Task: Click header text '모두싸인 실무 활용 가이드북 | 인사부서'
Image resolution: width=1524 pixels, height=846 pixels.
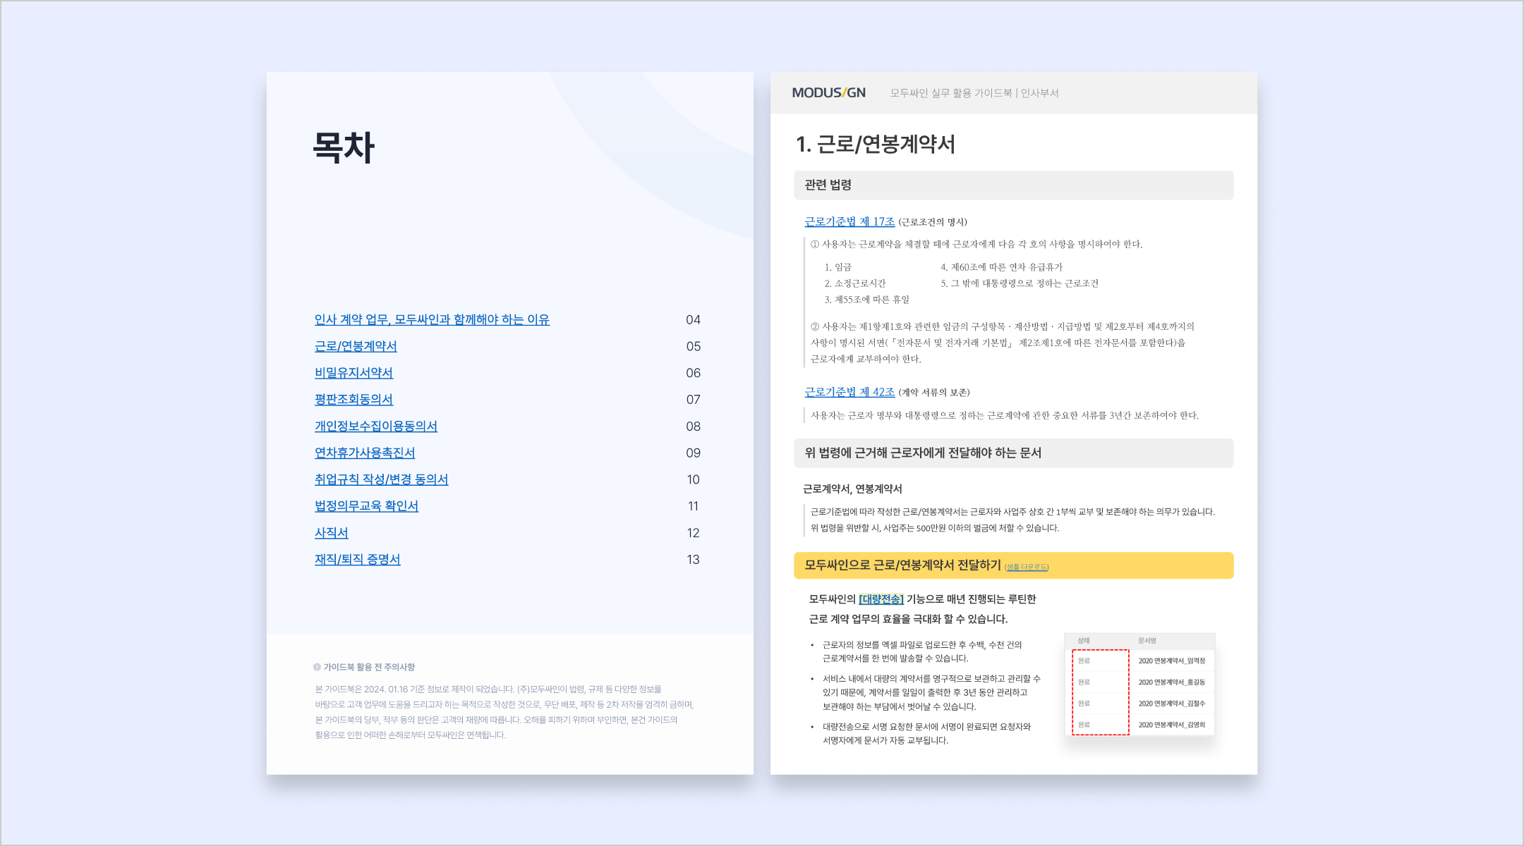Action: click(974, 93)
